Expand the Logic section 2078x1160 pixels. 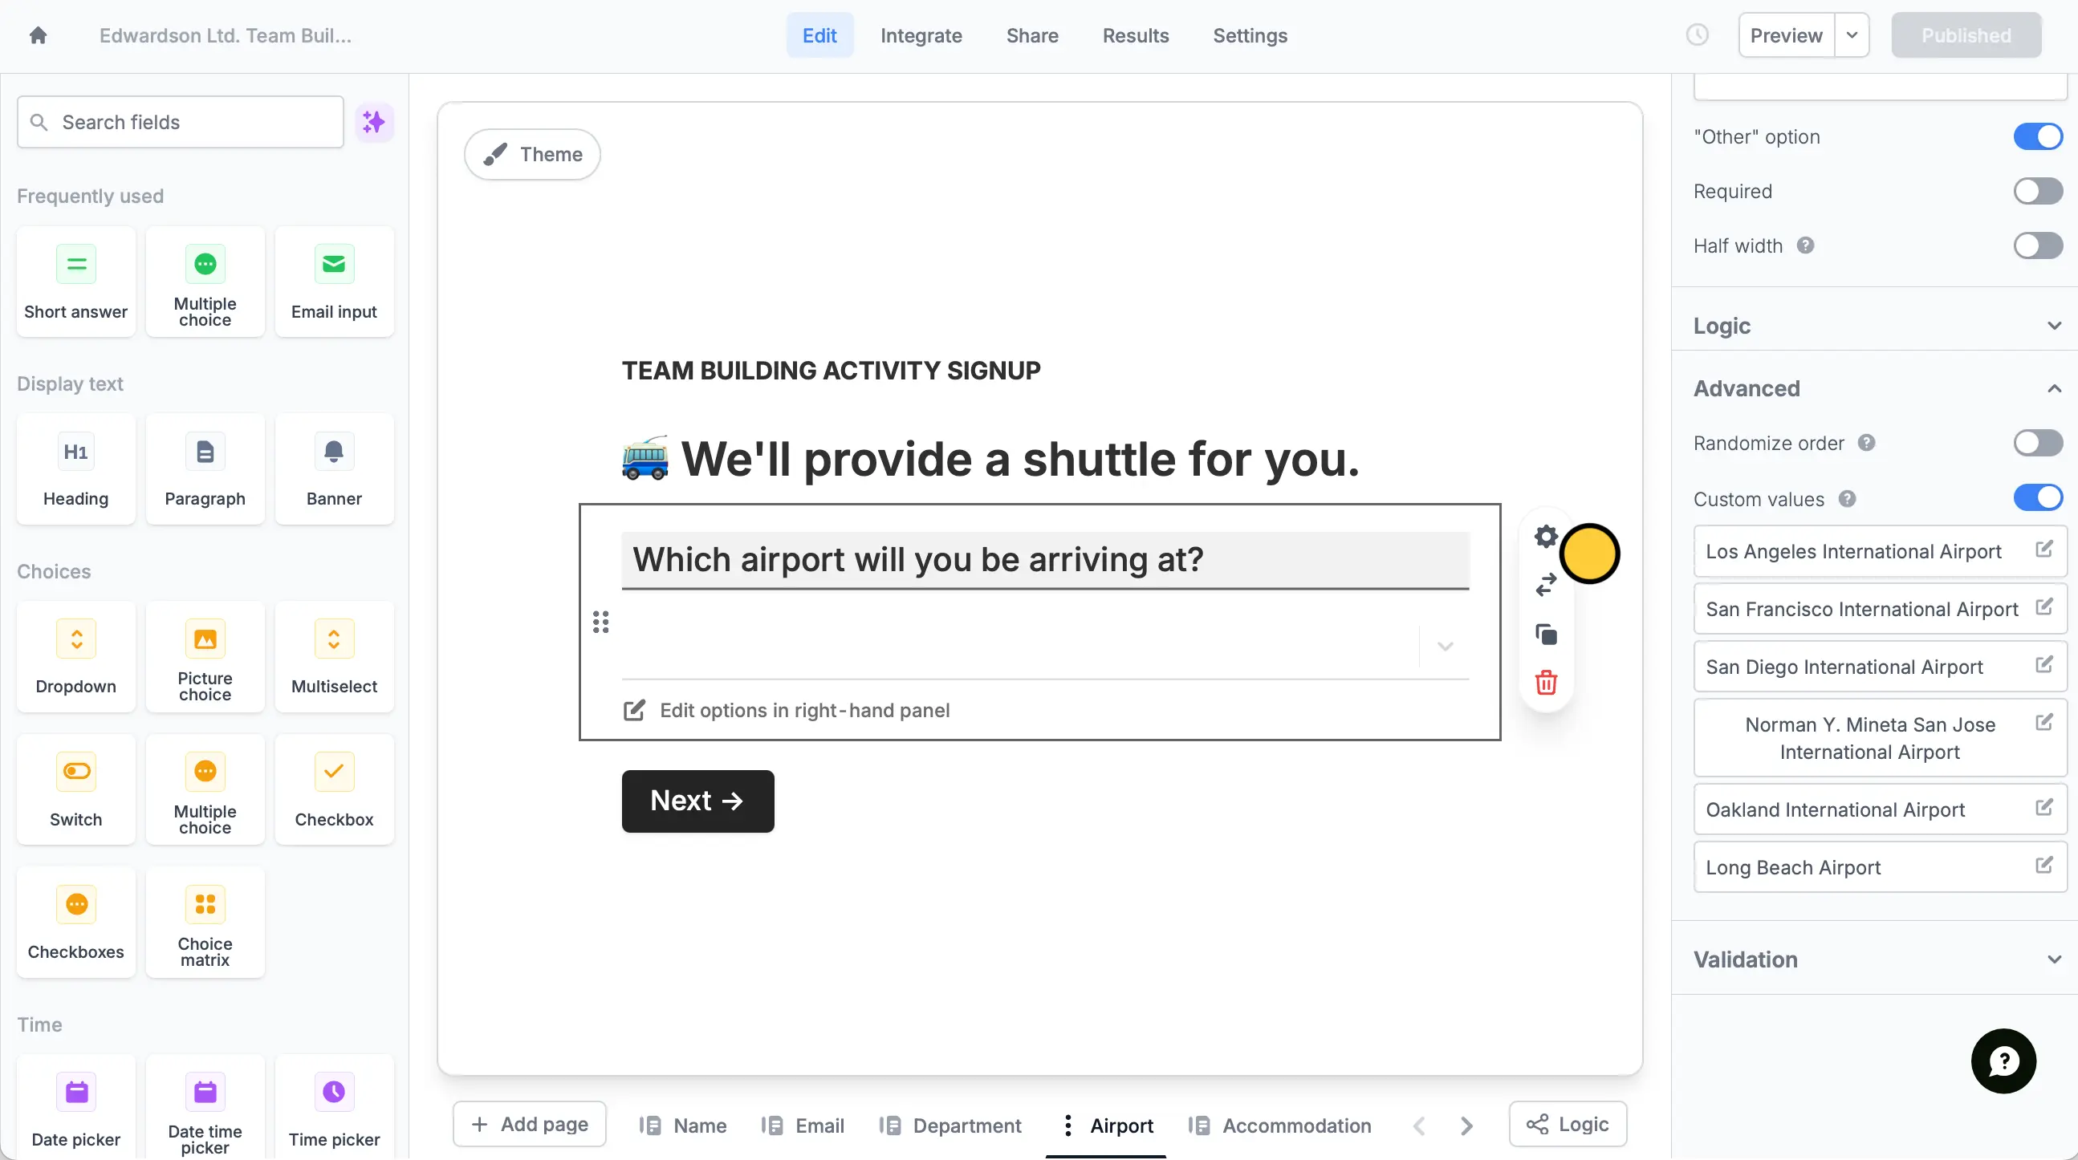pyautogui.click(x=1877, y=326)
